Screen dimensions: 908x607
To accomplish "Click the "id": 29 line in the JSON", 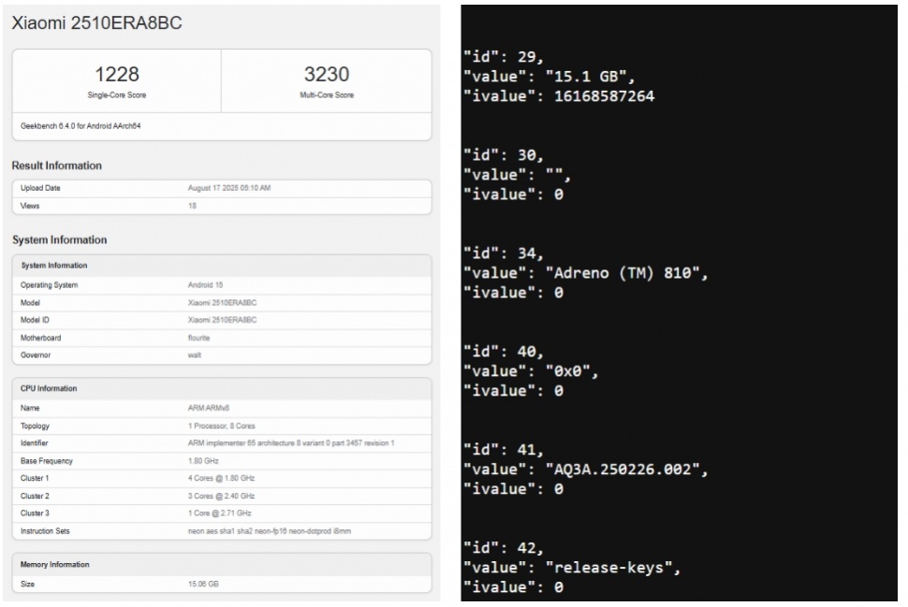I will pos(504,57).
